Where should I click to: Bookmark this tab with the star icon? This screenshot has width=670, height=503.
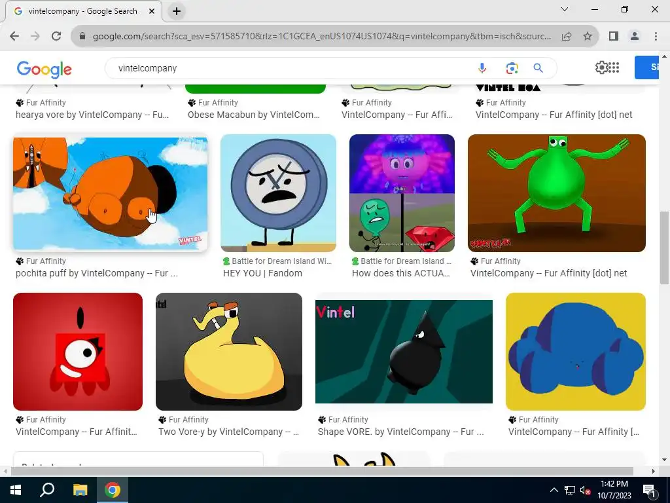tap(588, 37)
